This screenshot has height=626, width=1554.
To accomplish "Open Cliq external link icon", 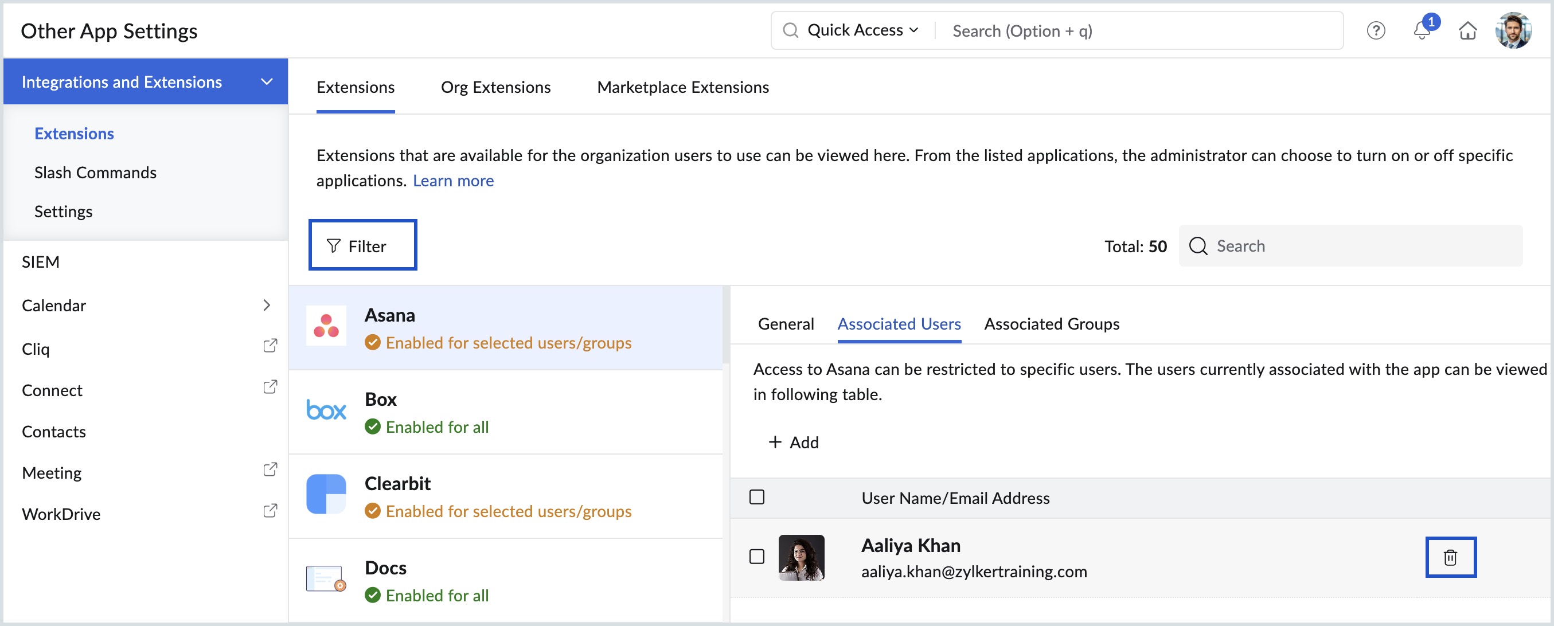I will coord(270,346).
